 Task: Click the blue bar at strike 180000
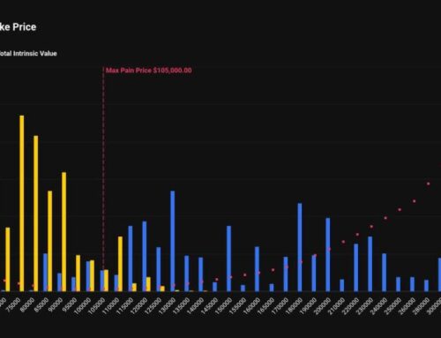(300, 247)
